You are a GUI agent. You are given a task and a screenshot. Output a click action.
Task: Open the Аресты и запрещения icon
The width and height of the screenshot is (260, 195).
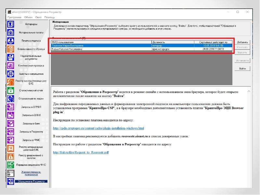click(x=11, y=74)
